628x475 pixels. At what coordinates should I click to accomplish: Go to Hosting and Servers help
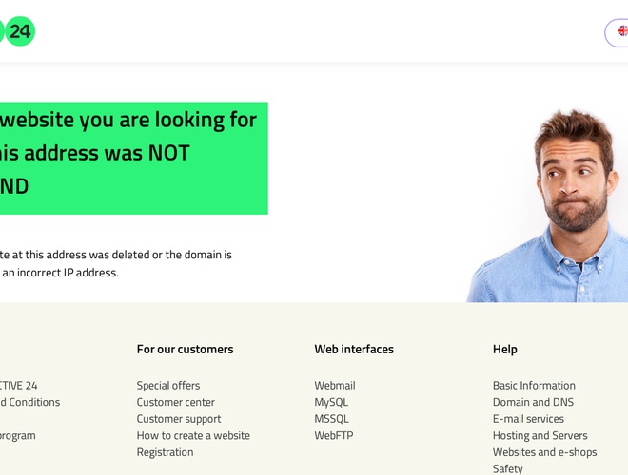tap(540, 436)
